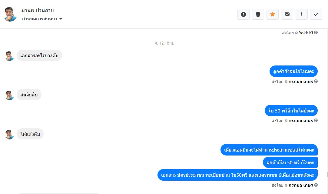The image size is (328, 194).
Task: Click the report spam exclamation-circle icon
Action: coord(243,14)
